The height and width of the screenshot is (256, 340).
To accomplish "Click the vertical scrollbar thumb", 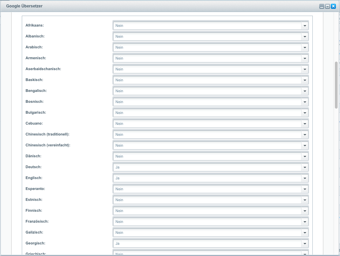I will point(336,85).
